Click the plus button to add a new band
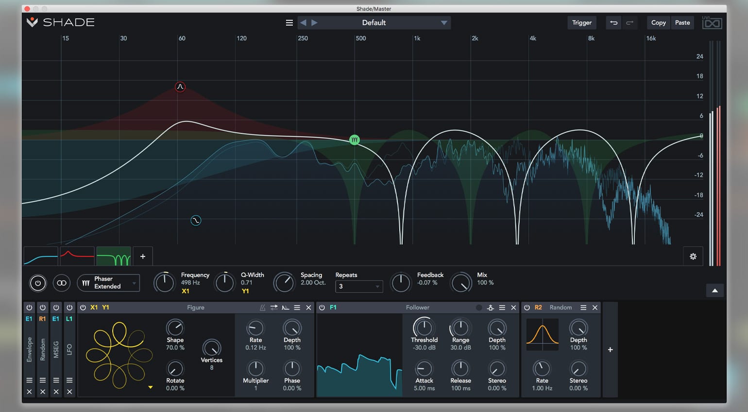Viewport: 748px width, 412px height. coord(143,256)
